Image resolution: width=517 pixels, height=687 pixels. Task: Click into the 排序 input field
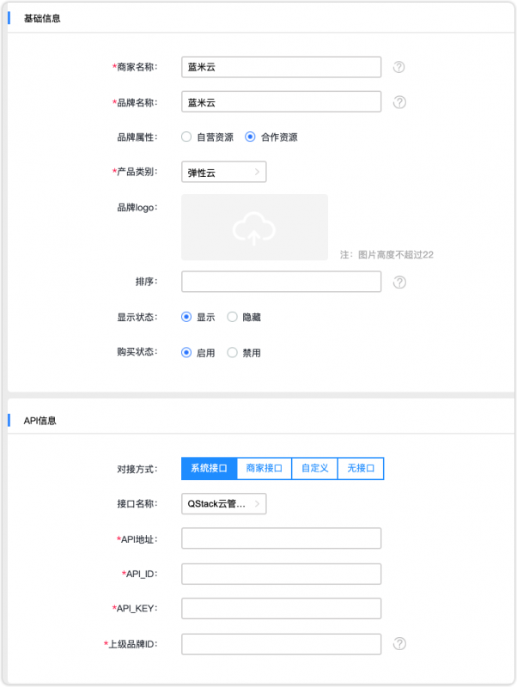[281, 282]
